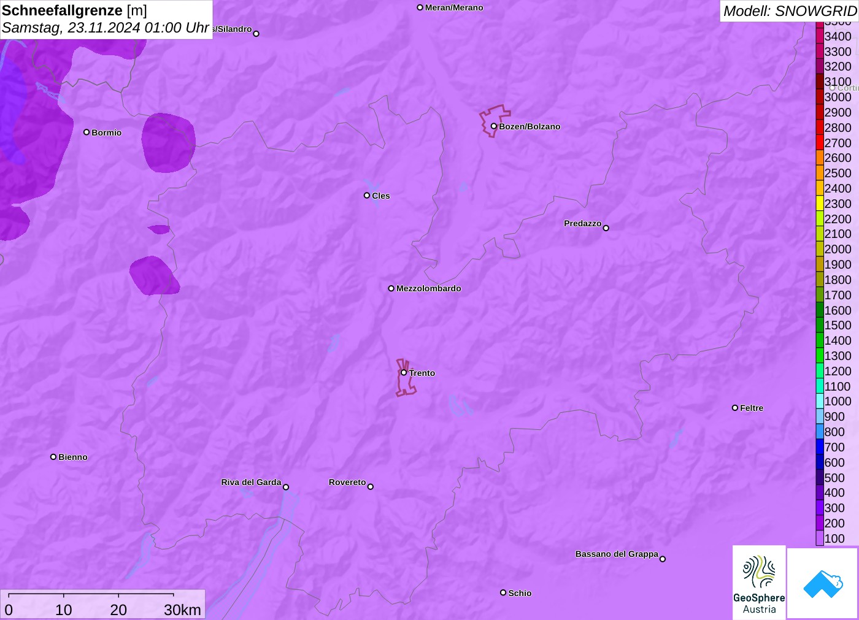Click the legend value '2700'
The image size is (859, 620).
(x=838, y=143)
